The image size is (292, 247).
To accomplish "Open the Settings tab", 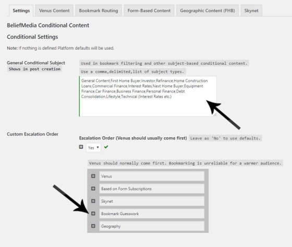I will 21,10.
